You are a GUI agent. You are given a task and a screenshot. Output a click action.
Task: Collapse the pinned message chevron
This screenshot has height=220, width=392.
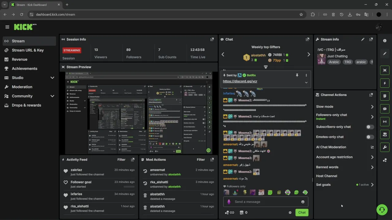tap(306, 82)
